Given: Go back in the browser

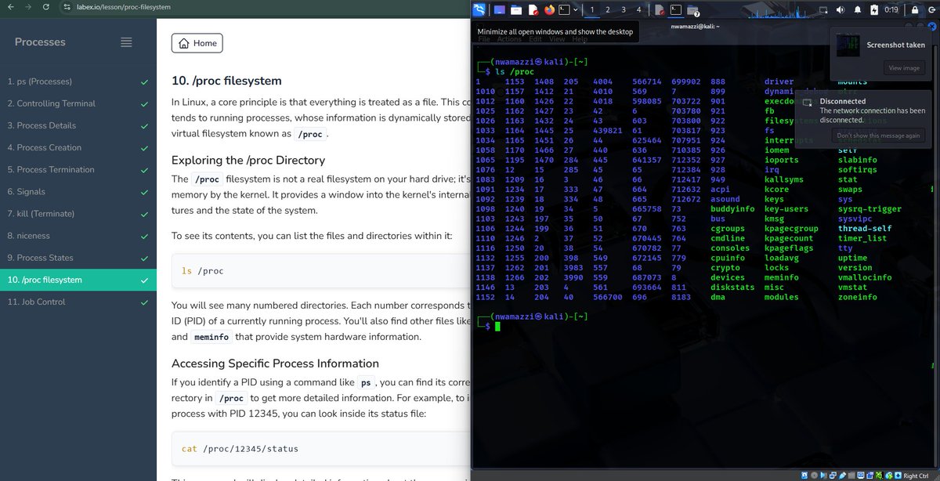Looking at the screenshot, I should tap(10, 7).
